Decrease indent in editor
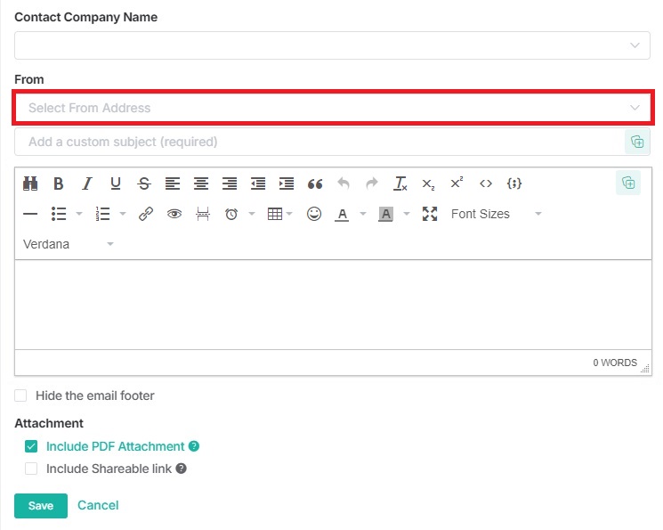 pyautogui.click(x=258, y=183)
